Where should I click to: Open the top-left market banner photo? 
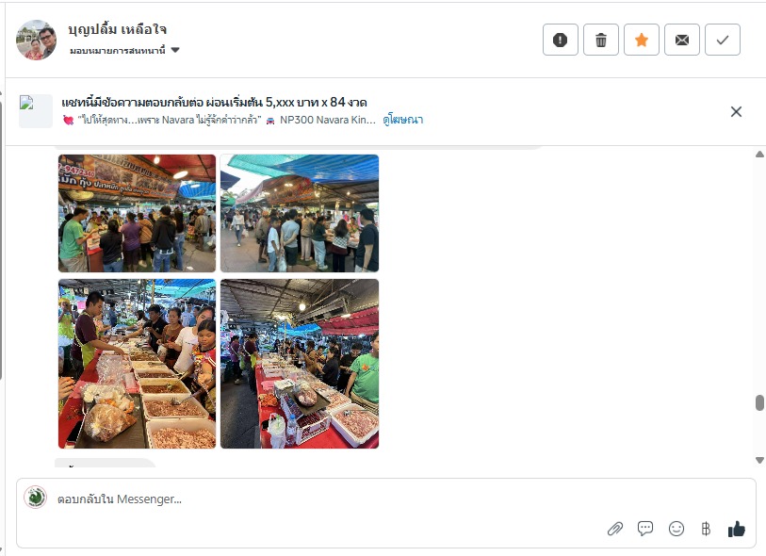[137, 213]
